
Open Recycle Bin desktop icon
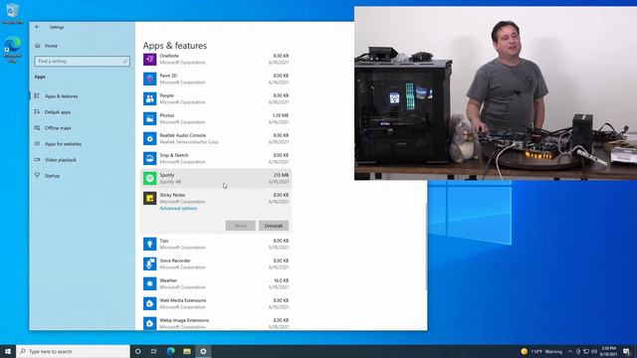click(x=12, y=13)
